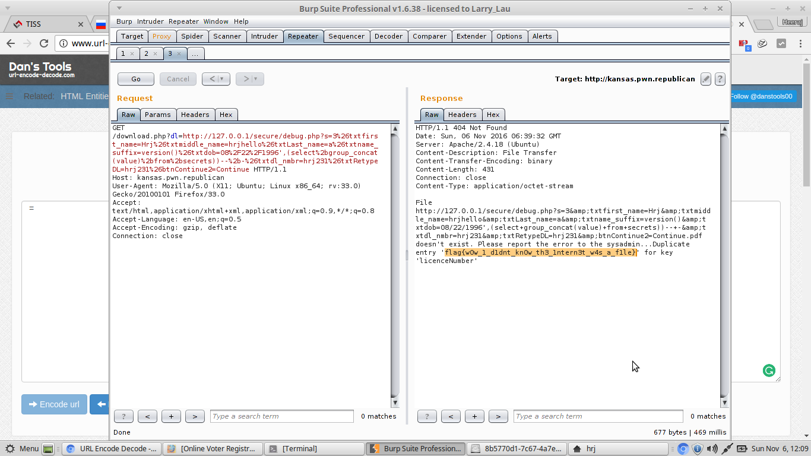Open the Menu button on the taskbar
This screenshot has height=456, width=811.
pyautogui.click(x=21, y=449)
